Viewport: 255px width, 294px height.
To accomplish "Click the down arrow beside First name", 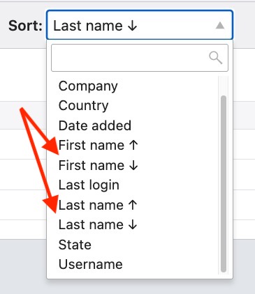I will (x=133, y=165).
